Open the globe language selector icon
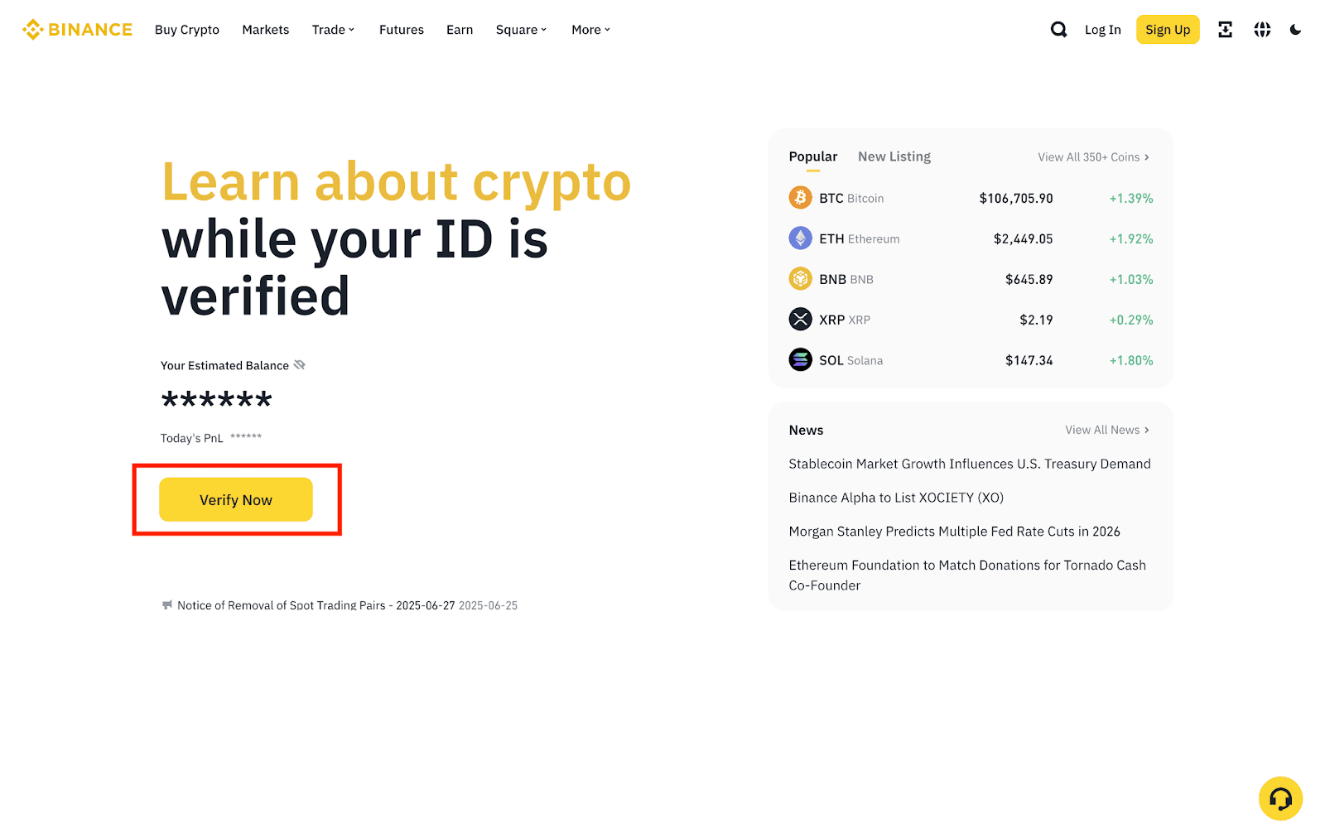1325x828 pixels. tap(1262, 30)
